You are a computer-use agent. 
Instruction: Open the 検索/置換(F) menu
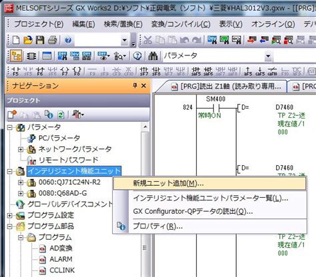123,24
